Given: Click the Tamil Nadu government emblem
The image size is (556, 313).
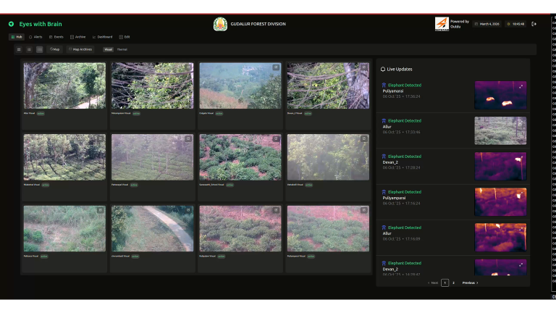Looking at the screenshot, I should click(x=220, y=24).
